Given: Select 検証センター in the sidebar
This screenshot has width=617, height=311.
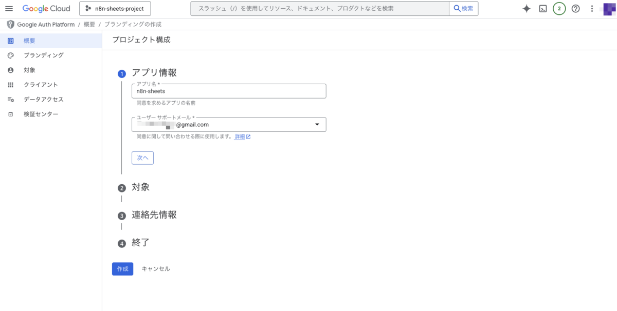Looking at the screenshot, I should click(51, 114).
